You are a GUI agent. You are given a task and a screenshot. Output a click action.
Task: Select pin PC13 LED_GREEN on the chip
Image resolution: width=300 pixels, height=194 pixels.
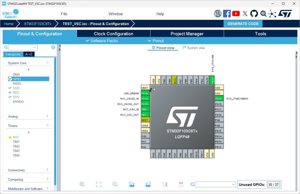coord(145,93)
